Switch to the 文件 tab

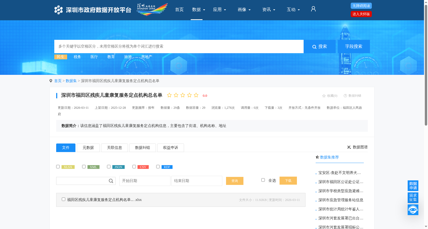66,148
